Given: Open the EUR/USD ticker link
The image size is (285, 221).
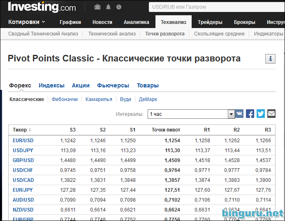Looking at the screenshot, I should pos(23,141).
